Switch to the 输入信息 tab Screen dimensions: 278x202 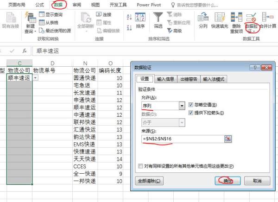166,79
